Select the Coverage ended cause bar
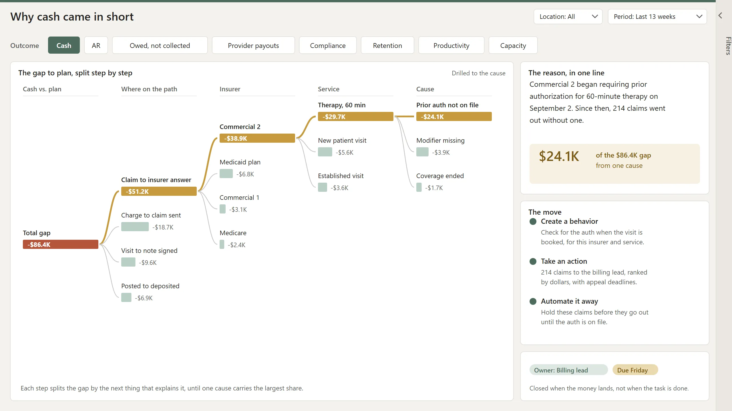732x411 pixels. (x=419, y=187)
